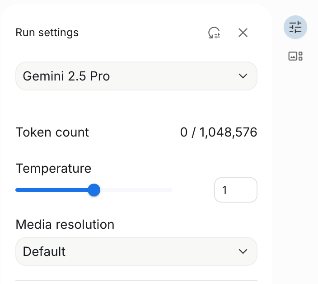
Task: Click the filled blue Temperature slider track
Action: pyautogui.click(x=51, y=190)
